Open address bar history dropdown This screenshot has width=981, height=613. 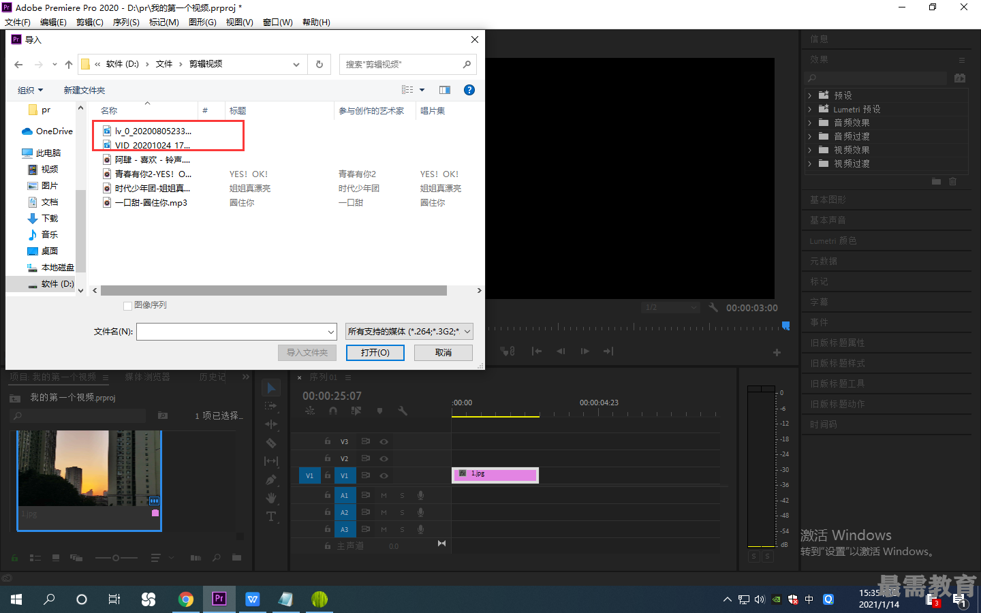296,65
